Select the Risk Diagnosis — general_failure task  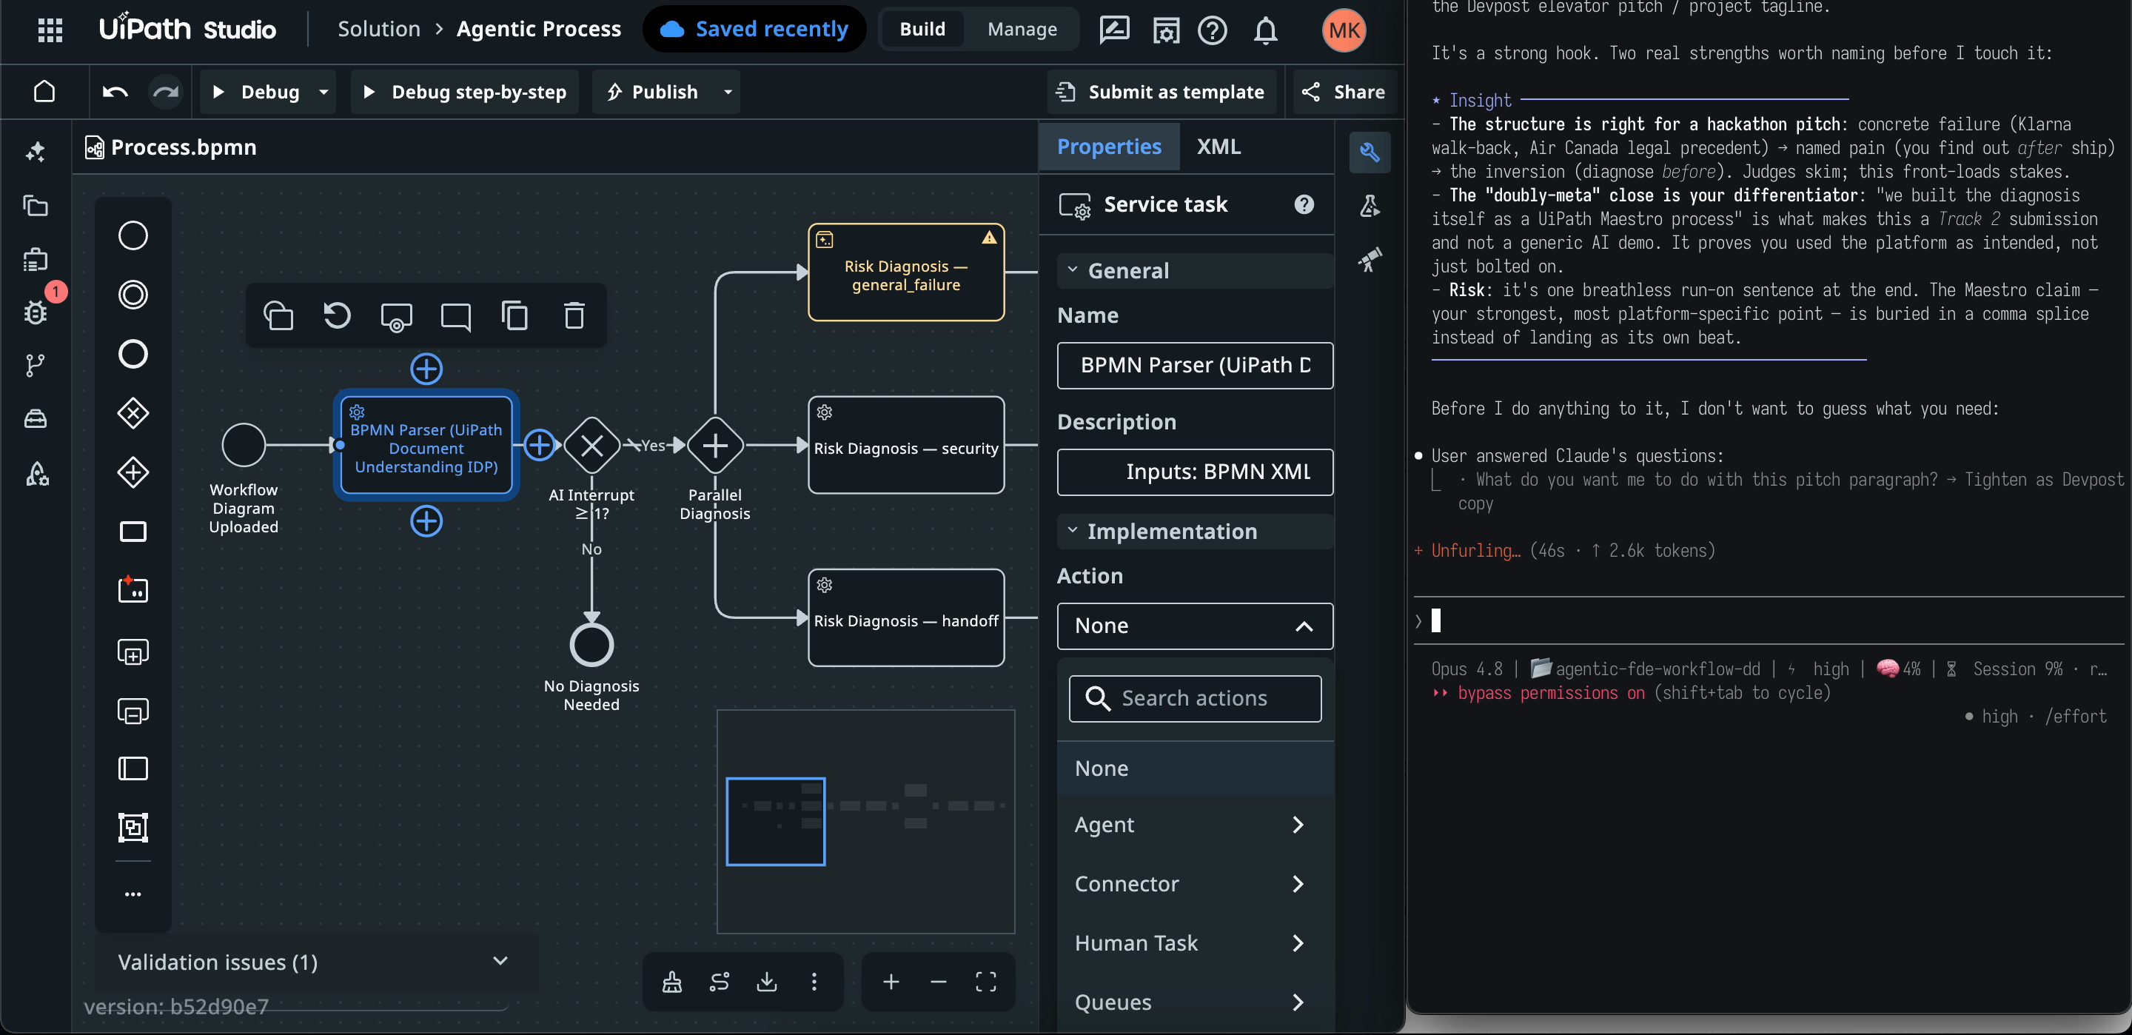(906, 272)
